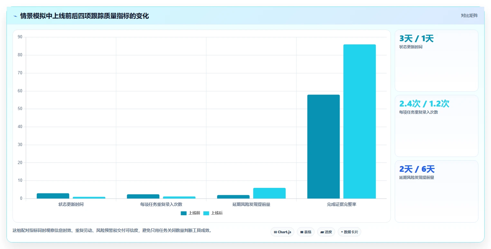
Task: Click the 表格 tag chip
Action: tap(306, 232)
